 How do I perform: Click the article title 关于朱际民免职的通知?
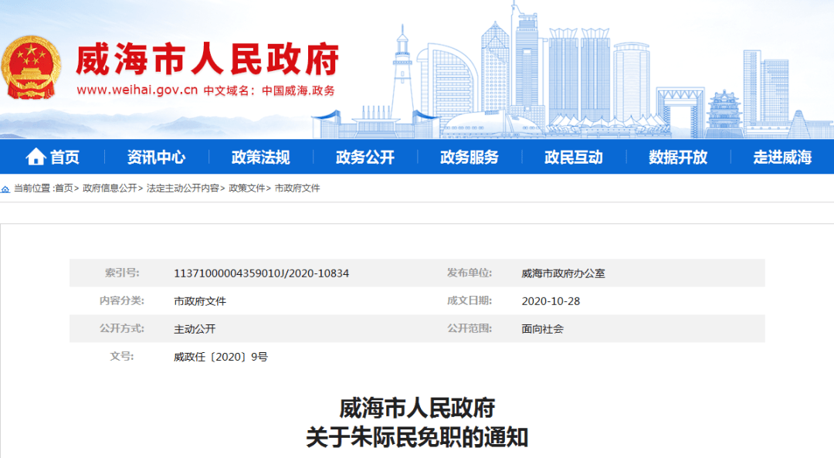click(x=417, y=438)
